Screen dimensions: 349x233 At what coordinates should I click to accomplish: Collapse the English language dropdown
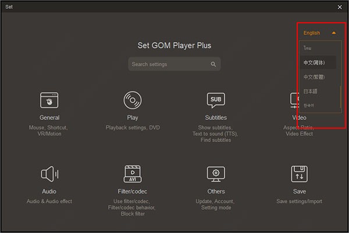click(319, 33)
